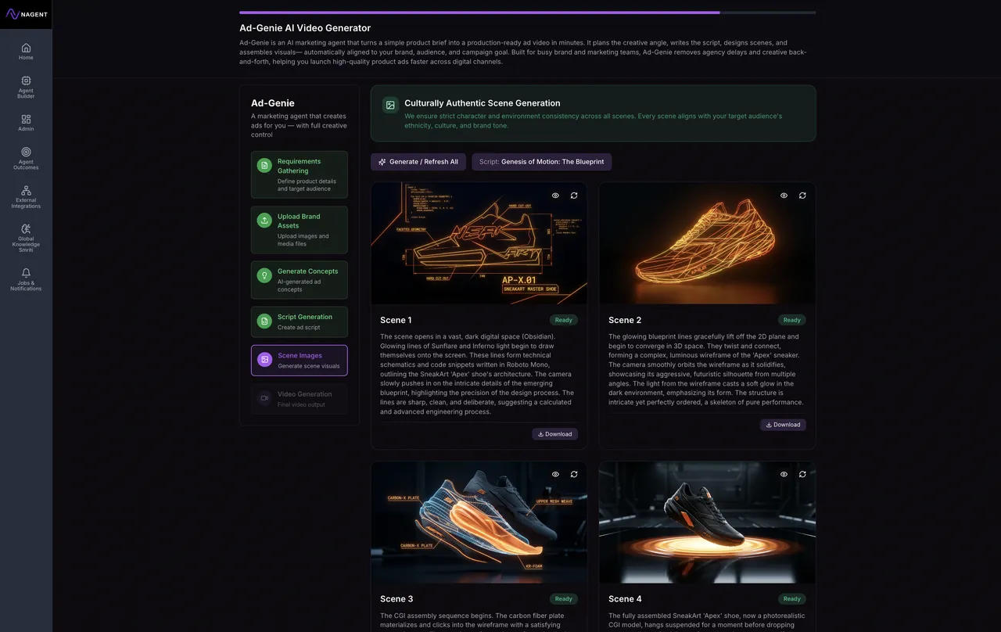Select the Upload Brand Assets step
This screenshot has height=632, width=1001.
tap(300, 230)
